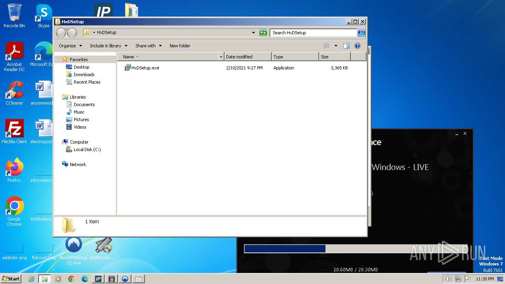
Task: Open Organize menu dropdown
Action: click(x=70, y=46)
